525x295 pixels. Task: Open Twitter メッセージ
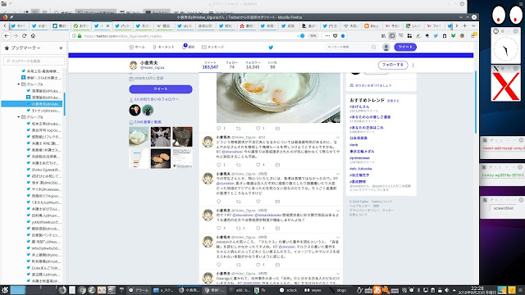213,48
